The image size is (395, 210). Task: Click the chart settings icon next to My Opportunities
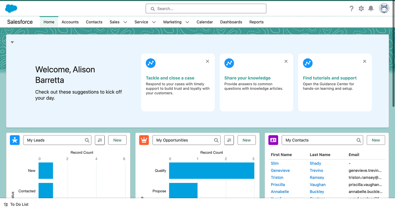pos(229,140)
